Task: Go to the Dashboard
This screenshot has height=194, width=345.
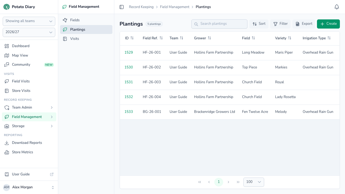Action: click(29, 46)
